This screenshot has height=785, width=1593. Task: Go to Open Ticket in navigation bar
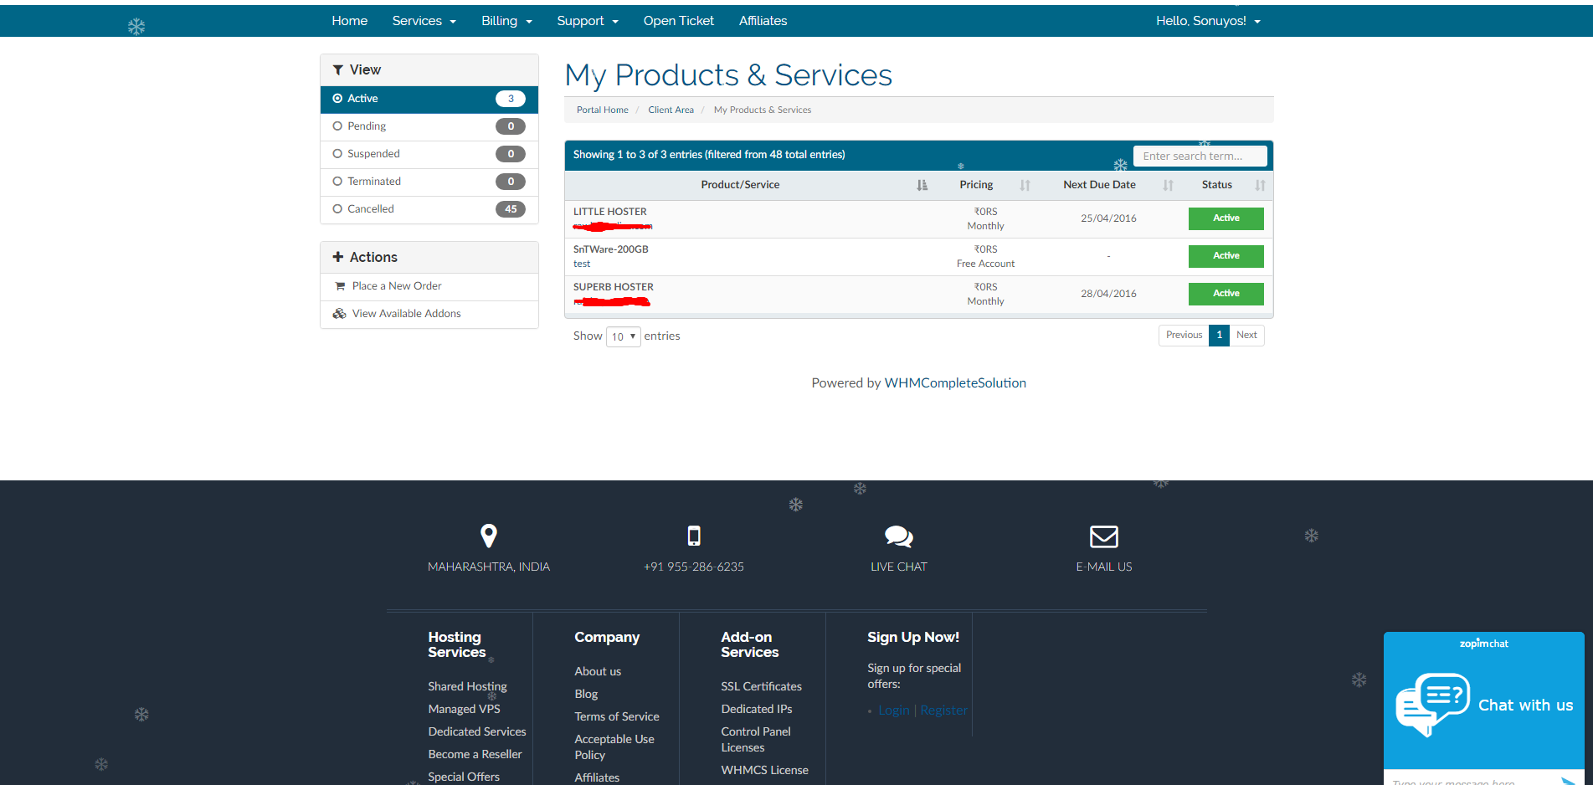(678, 21)
